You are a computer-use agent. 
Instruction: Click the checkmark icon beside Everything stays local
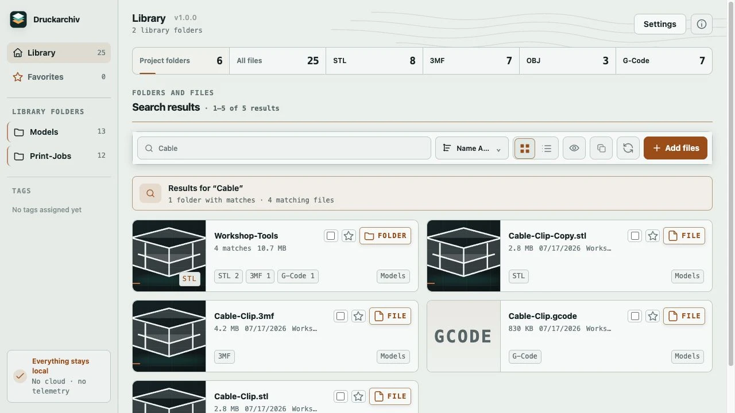(20, 376)
